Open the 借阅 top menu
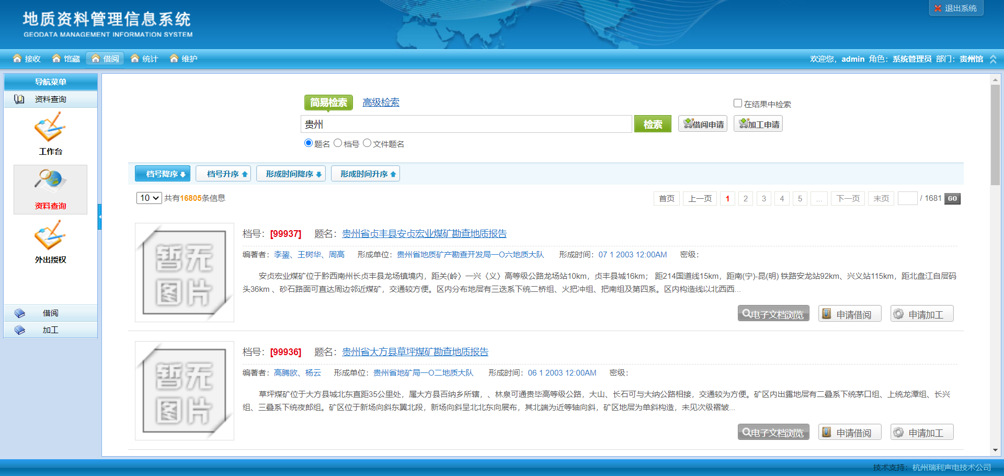The height and width of the screenshot is (476, 1004). [105, 59]
